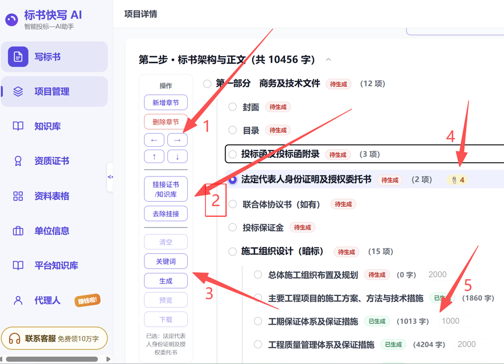The width and height of the screenshot is (504, 364).
Task: Open 知识库 menu item
Action: tap(54, 126)
